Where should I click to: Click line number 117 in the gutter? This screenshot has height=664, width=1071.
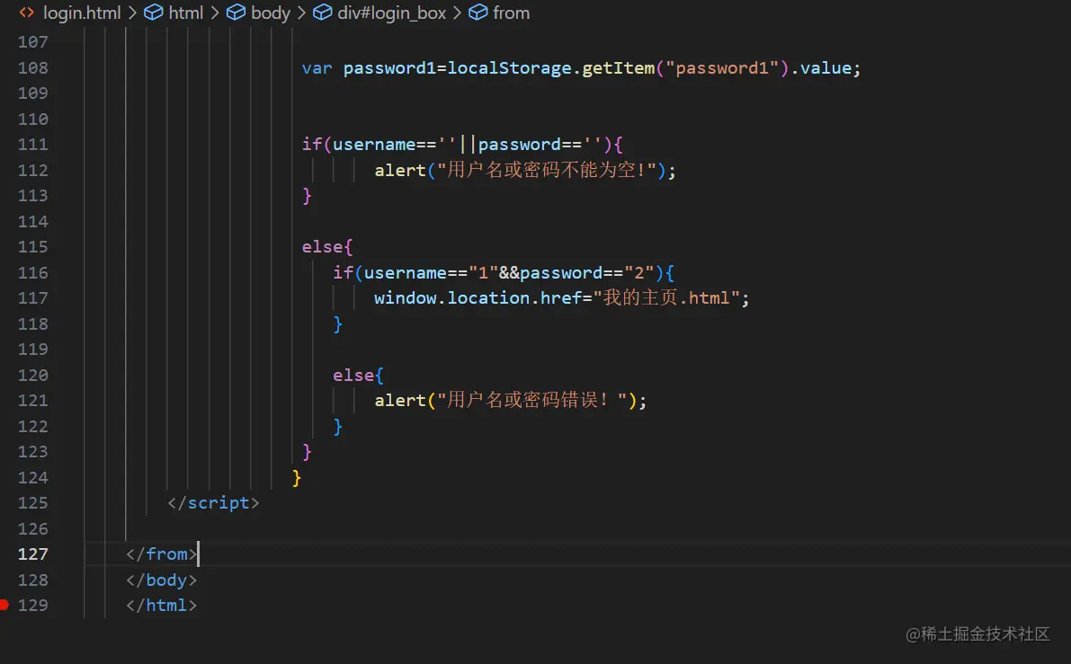tap(32, 298)
